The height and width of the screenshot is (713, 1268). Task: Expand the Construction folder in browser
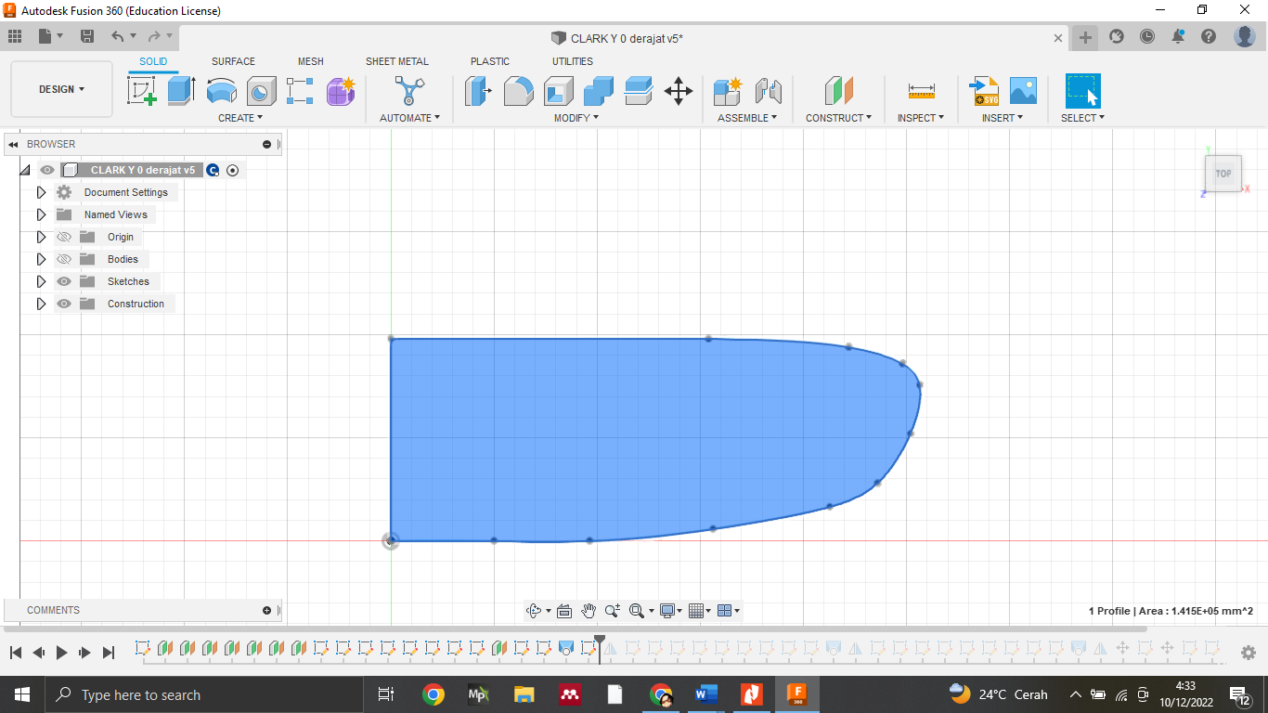point(41,304)
